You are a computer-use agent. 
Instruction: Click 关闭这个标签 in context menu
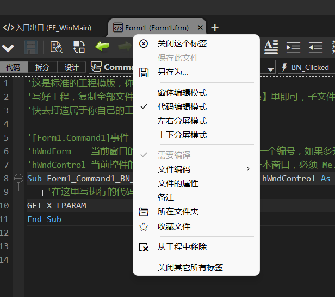click(x=182, y=43)
